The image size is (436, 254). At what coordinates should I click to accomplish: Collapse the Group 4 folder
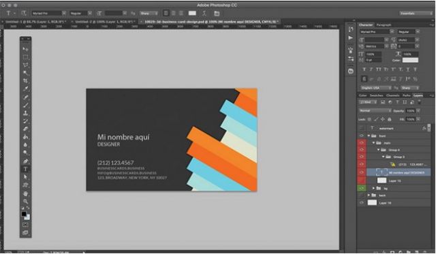coord(379,150)
